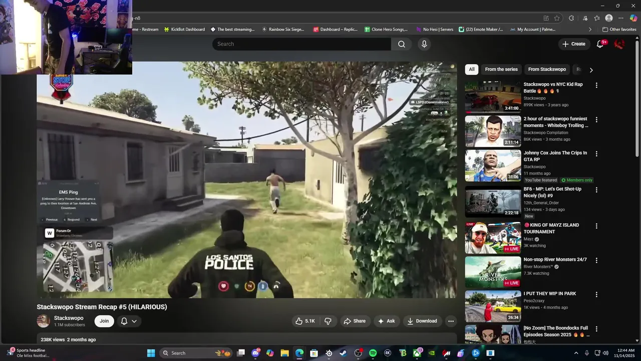The image size is (641, 361).
Task: Open options for KING OF MAYZ ISLAND video
Action: point(596,226)
